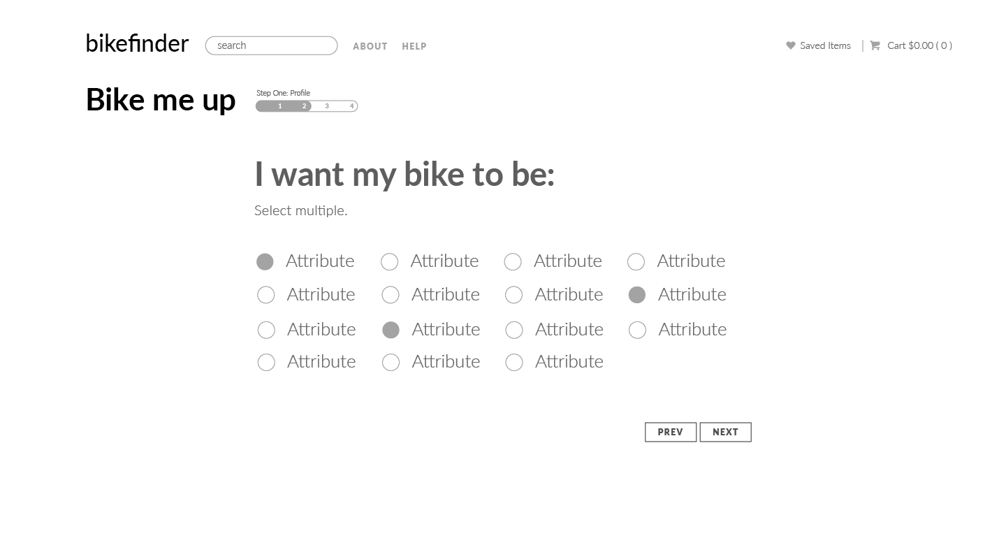Jump to step 2 in progress bar

click(x=304, y=106)
